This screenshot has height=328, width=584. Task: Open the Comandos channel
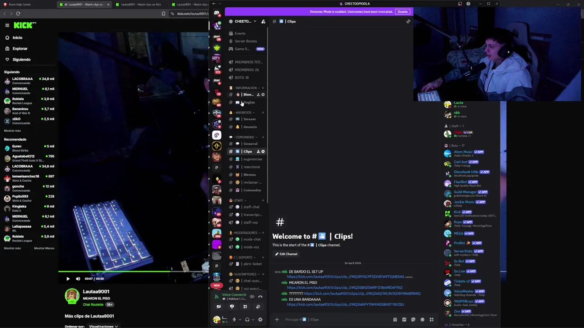coord(246,190)
